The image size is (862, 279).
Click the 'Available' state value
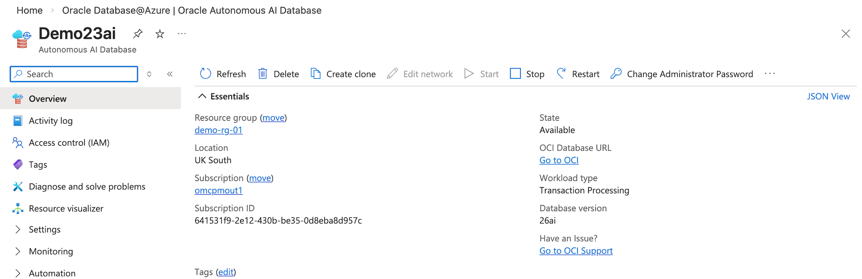(557, 130)
